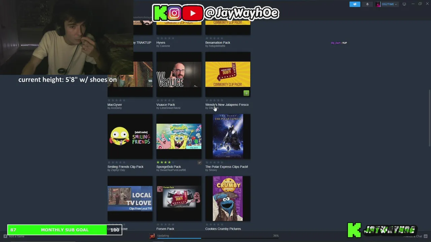Screen dimensions: 431x242
Task: Click the Cookies Crumby Pictures title
Action: tap(223, 229)
